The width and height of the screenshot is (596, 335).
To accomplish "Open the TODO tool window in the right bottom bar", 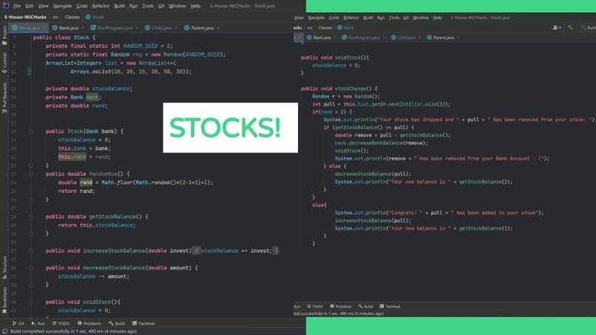I will [x=315, y=306].
